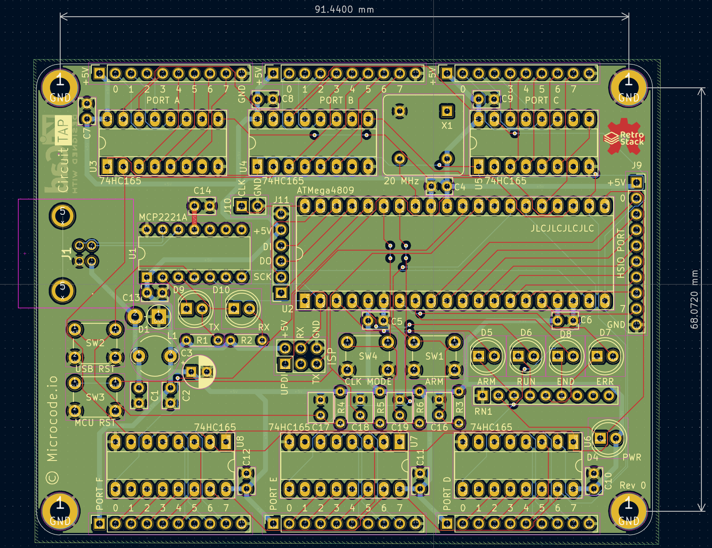Viewport: 712px width, 548px height.
Task: Click the Retro Stack gear logo
Action: click(624, 136)
